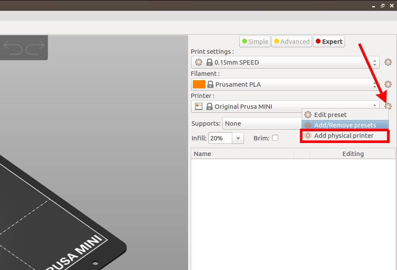Viewport: 397px width, 270px height.
Task: Close the application window
Action: point(392,6)
